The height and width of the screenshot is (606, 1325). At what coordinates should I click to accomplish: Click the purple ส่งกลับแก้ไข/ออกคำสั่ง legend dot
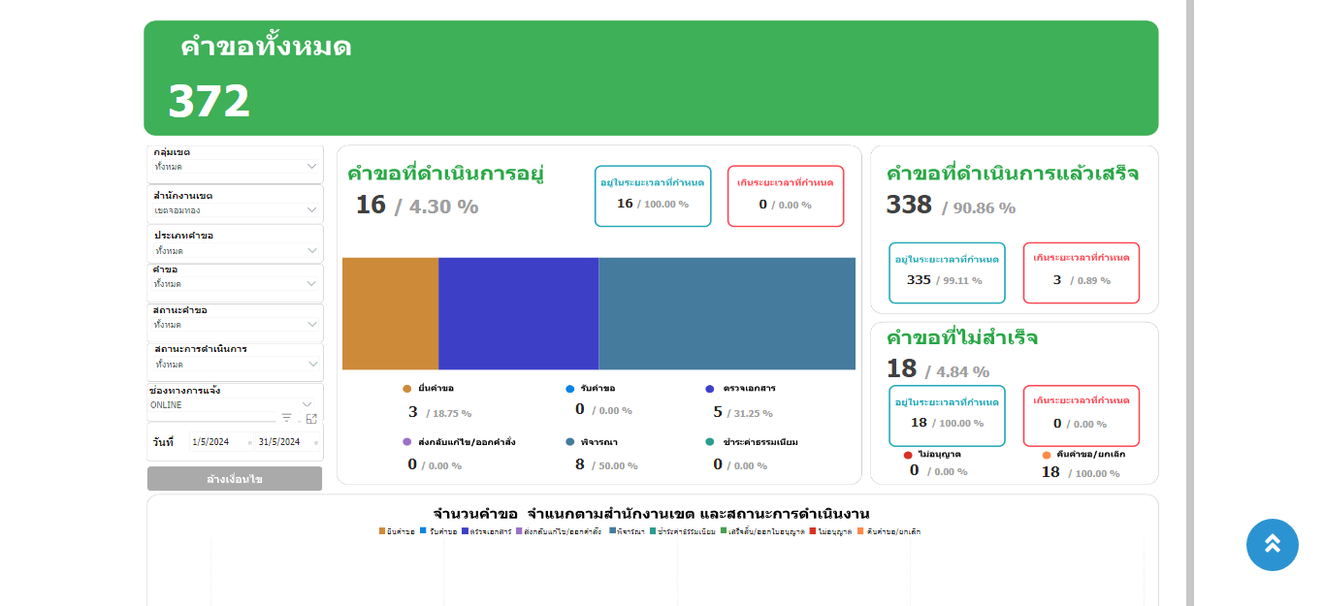coord(407,442)
